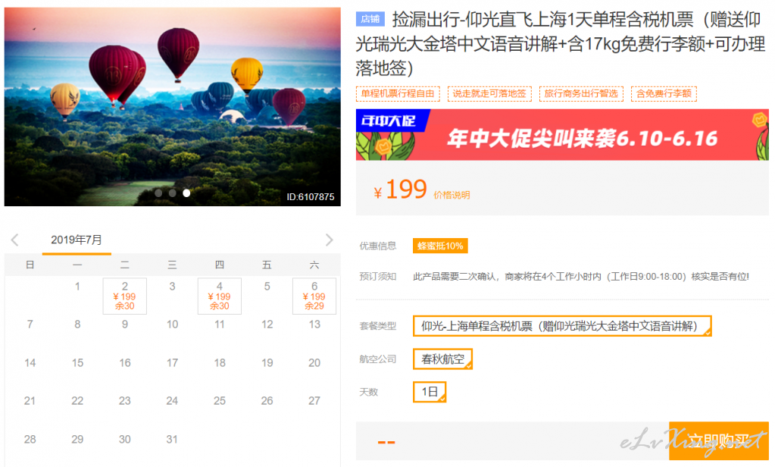
Task: Click calendar date 7
Action: coord(30,324)
